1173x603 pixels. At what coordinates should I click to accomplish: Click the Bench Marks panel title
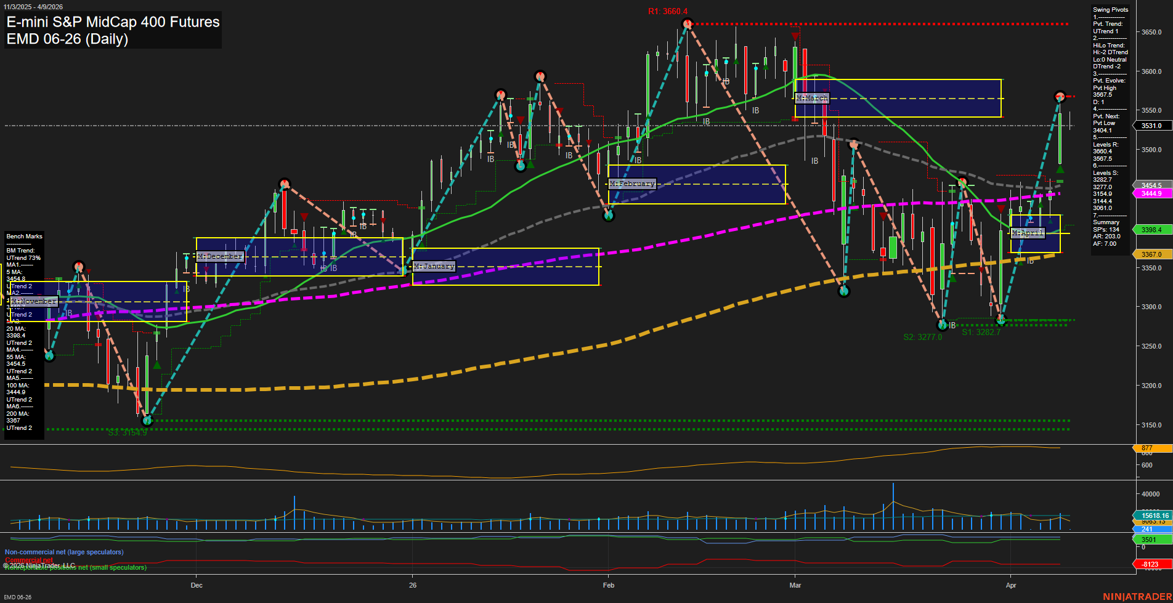23,236
